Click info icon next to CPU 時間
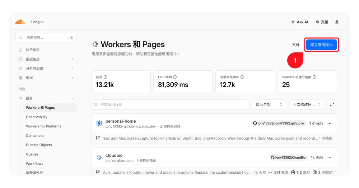 (x=175, y=77)
